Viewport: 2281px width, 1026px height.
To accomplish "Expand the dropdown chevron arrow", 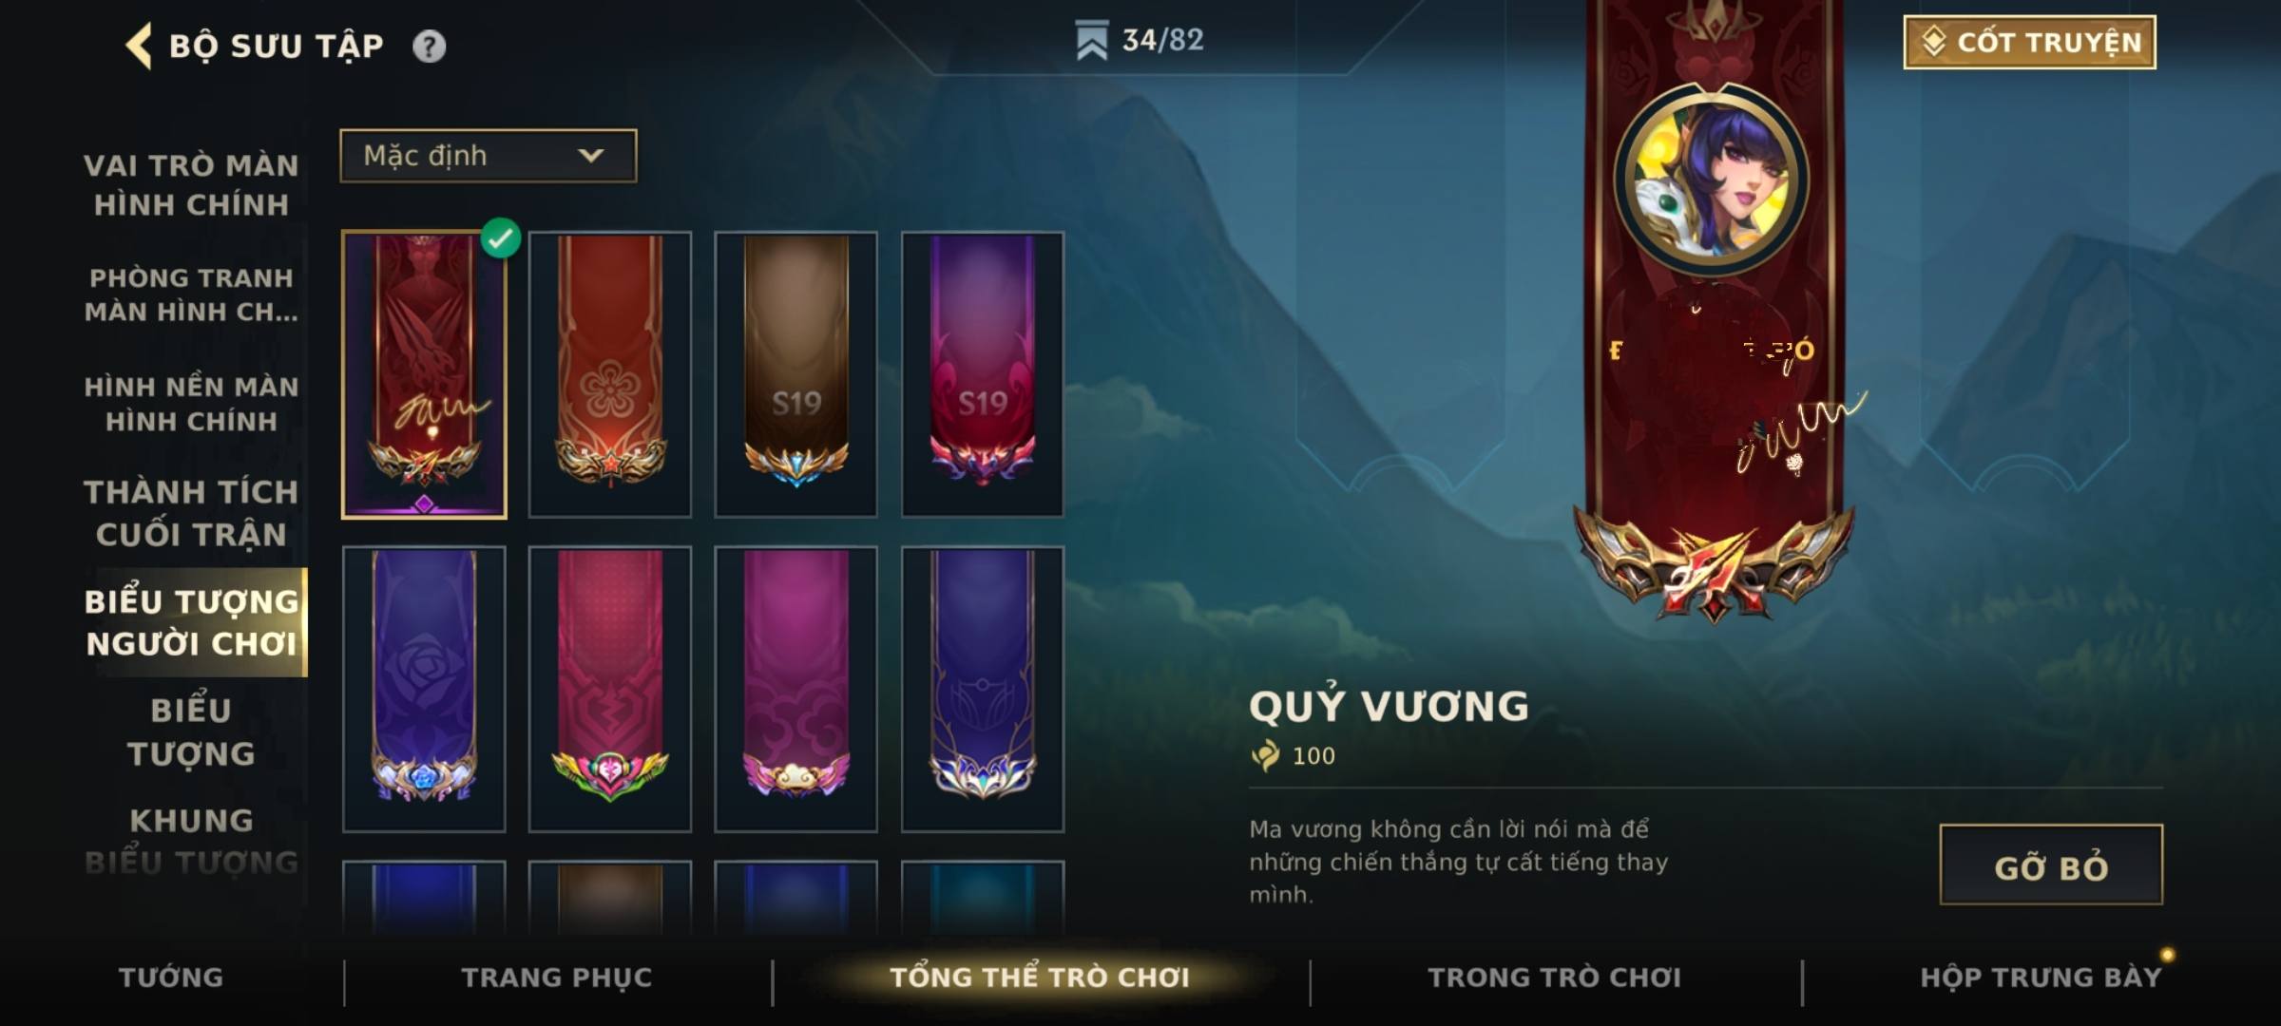I will tap(591, 156).
